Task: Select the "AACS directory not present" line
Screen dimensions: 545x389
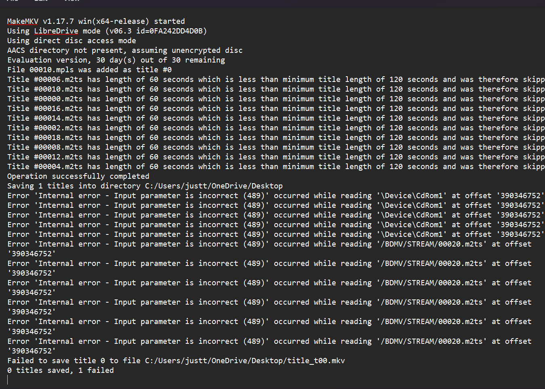Action: 125,50
